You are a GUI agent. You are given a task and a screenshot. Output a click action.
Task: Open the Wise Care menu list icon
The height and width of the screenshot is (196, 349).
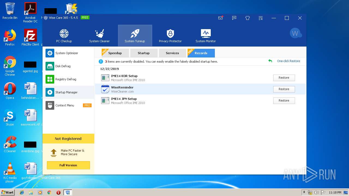click(261, 18)
